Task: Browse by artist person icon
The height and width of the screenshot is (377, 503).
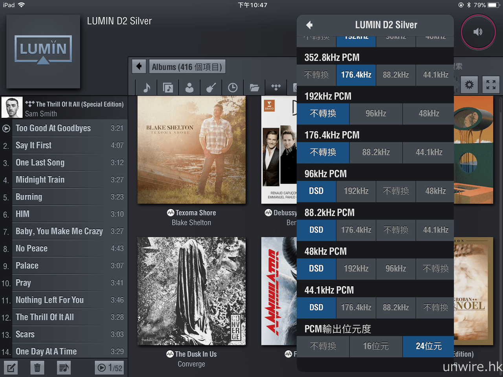Action: coord(189,87)
